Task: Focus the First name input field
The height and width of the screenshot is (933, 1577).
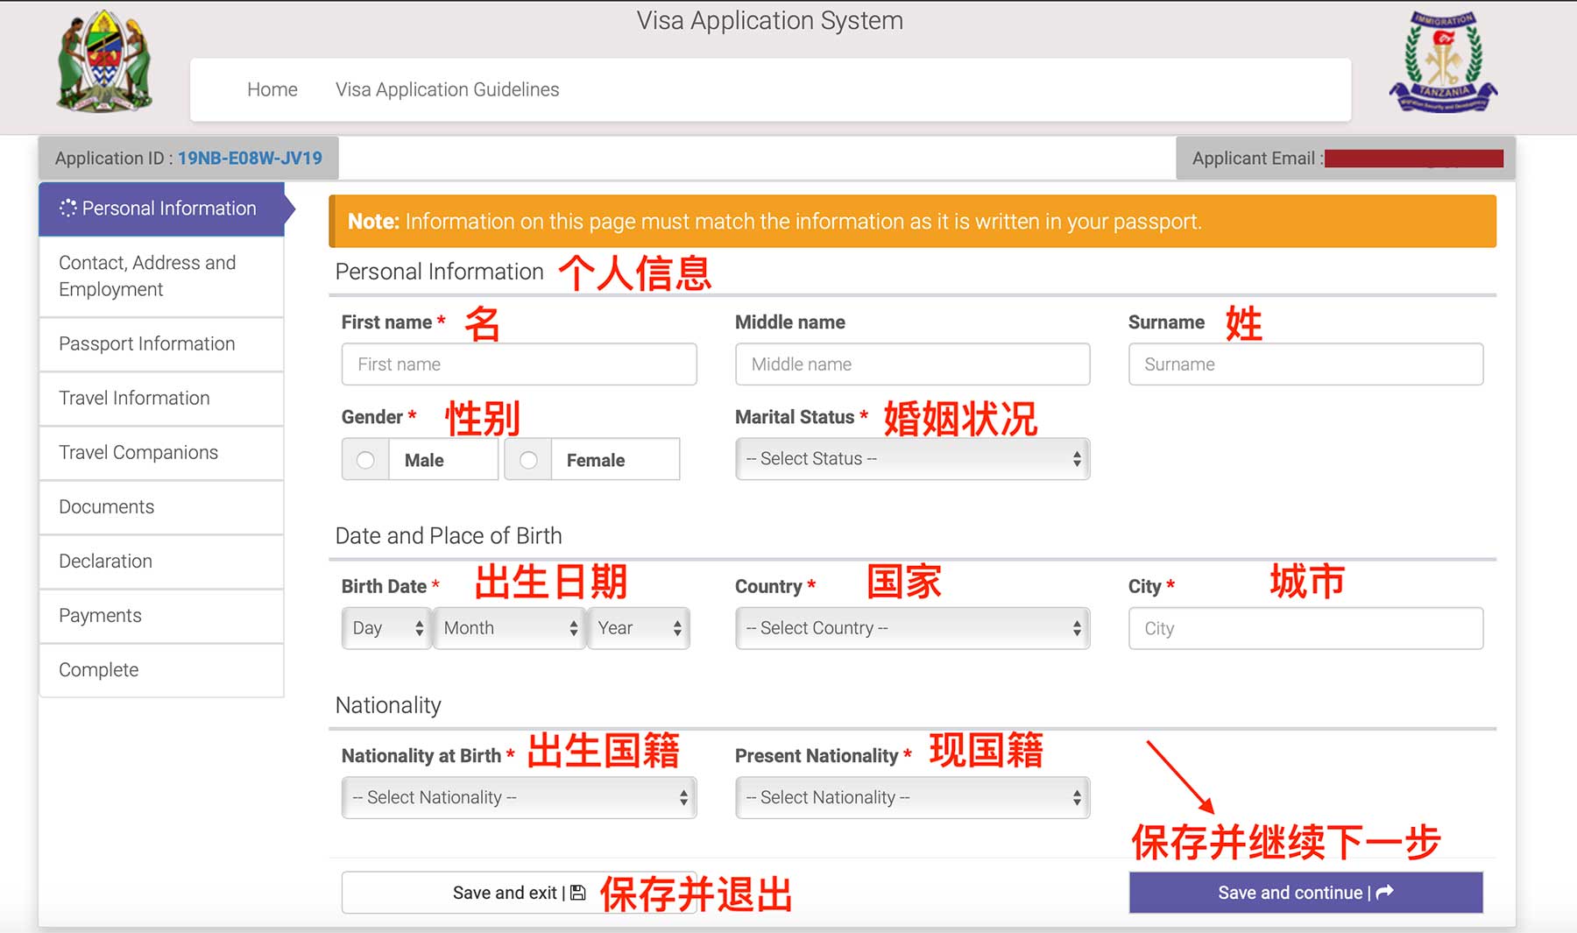Action: 519,364
